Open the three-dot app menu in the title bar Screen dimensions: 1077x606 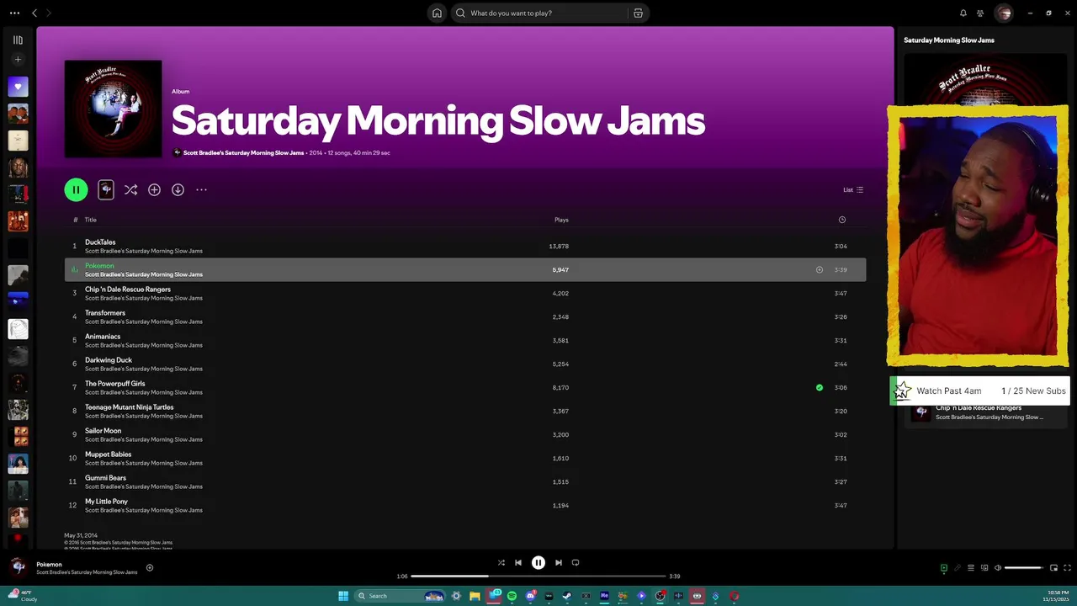click(14, 13)
